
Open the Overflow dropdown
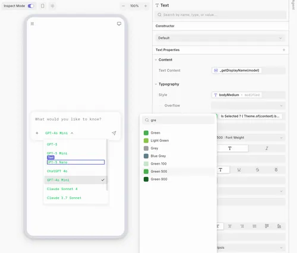pyautogui.click(x=248, y=106)
